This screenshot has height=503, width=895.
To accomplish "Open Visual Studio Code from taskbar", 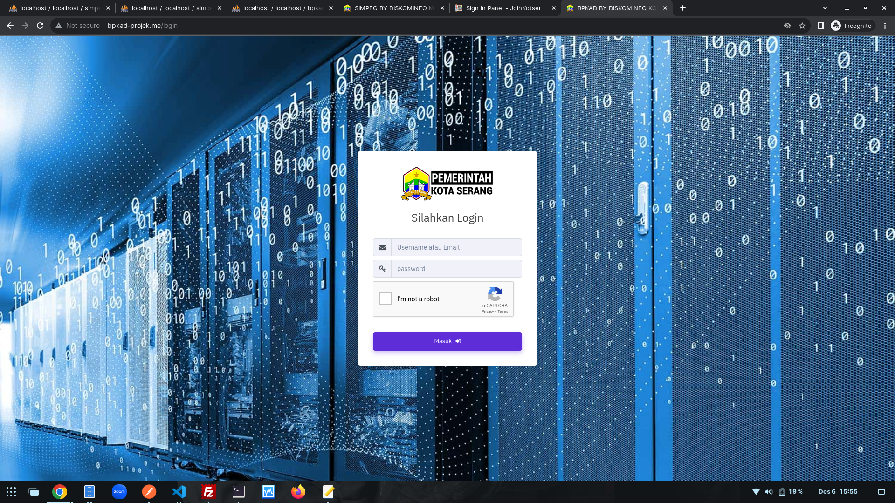I will [x=179, y=492].
